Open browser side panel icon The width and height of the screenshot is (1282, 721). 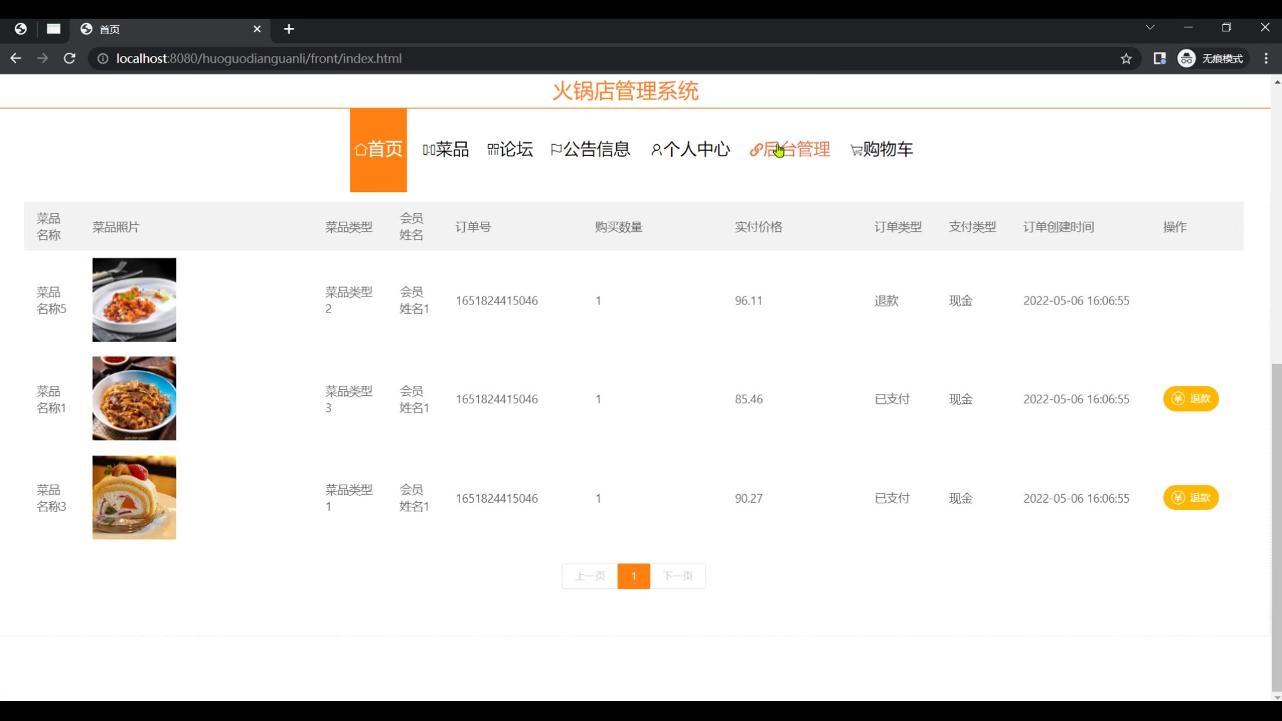point(1160,59)
